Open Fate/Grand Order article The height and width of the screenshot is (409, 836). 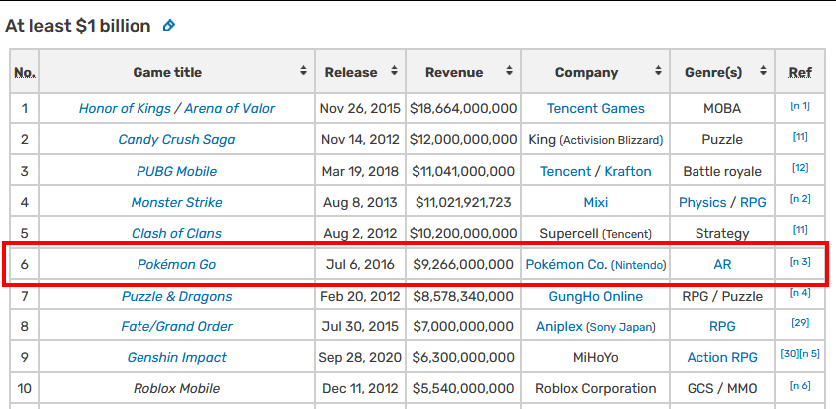[177, 327]
